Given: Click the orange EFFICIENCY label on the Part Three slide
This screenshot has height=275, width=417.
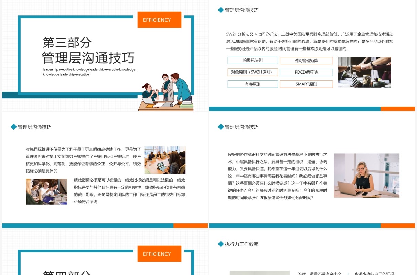Looking at the screenshot, I should click(x=159, y=20).
